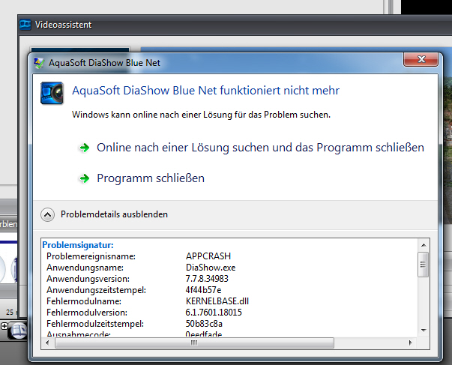
Task: Click the horizontal scrollbar thumb in problem details
Action: (x=192, y=343)
